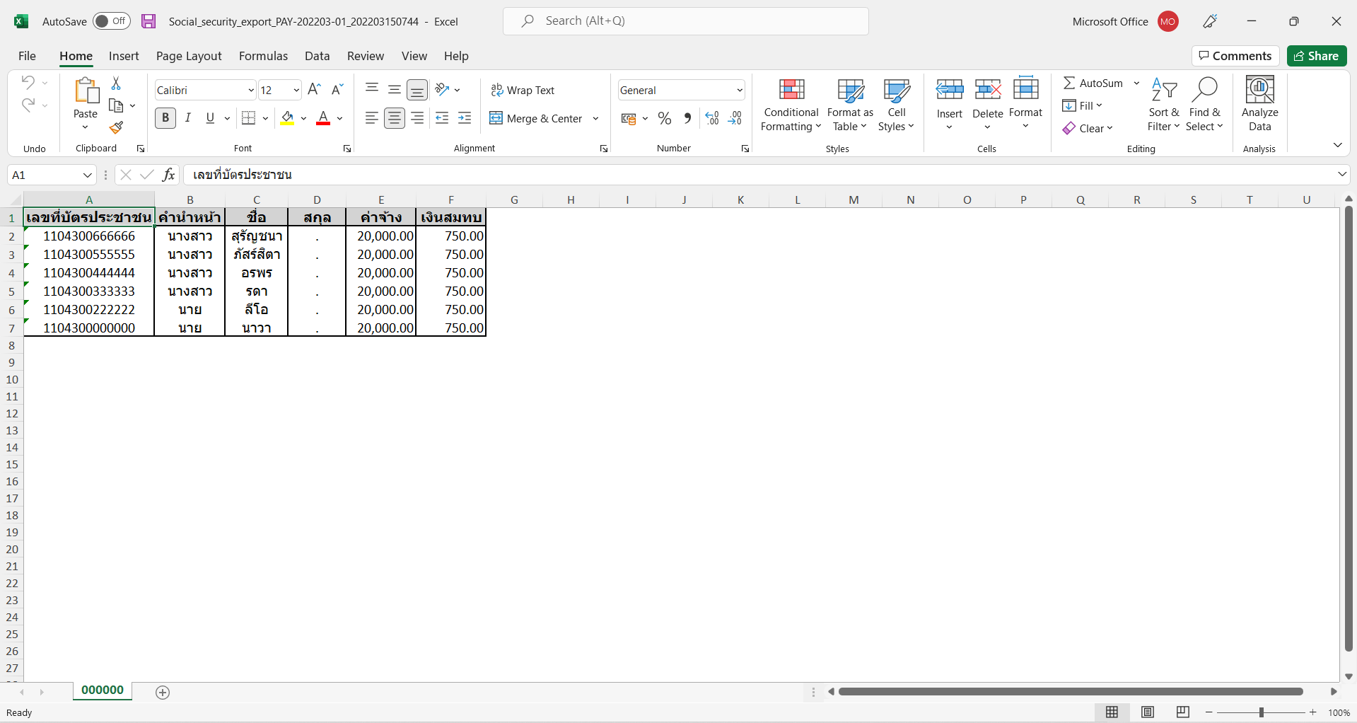Select the comma style number format

[687, 118]
